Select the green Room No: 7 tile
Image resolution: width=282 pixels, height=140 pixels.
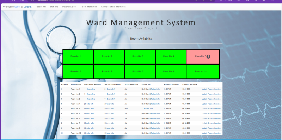[x=109, y=72]
